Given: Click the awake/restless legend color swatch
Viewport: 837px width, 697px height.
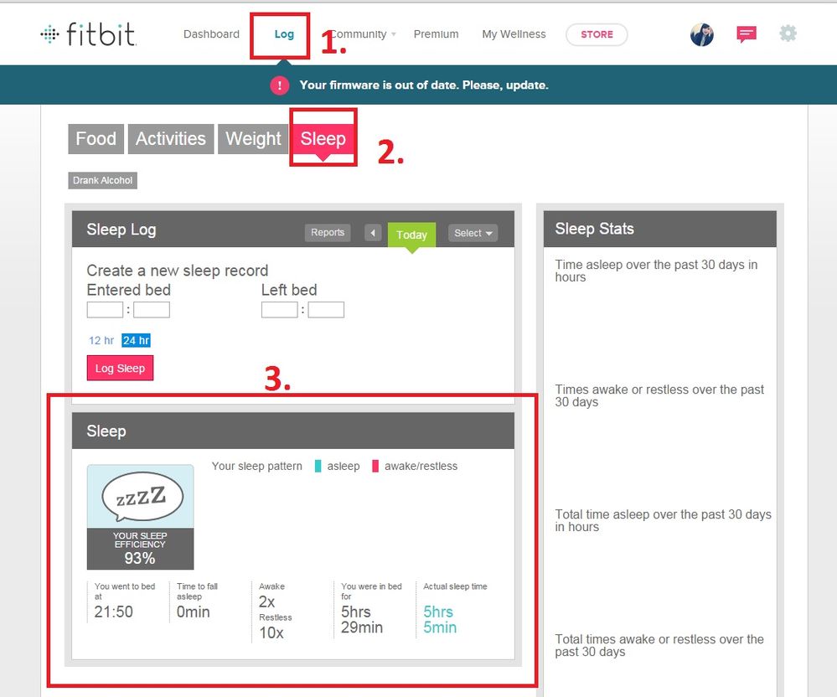Looking at the screenshot, I should 375,466.
